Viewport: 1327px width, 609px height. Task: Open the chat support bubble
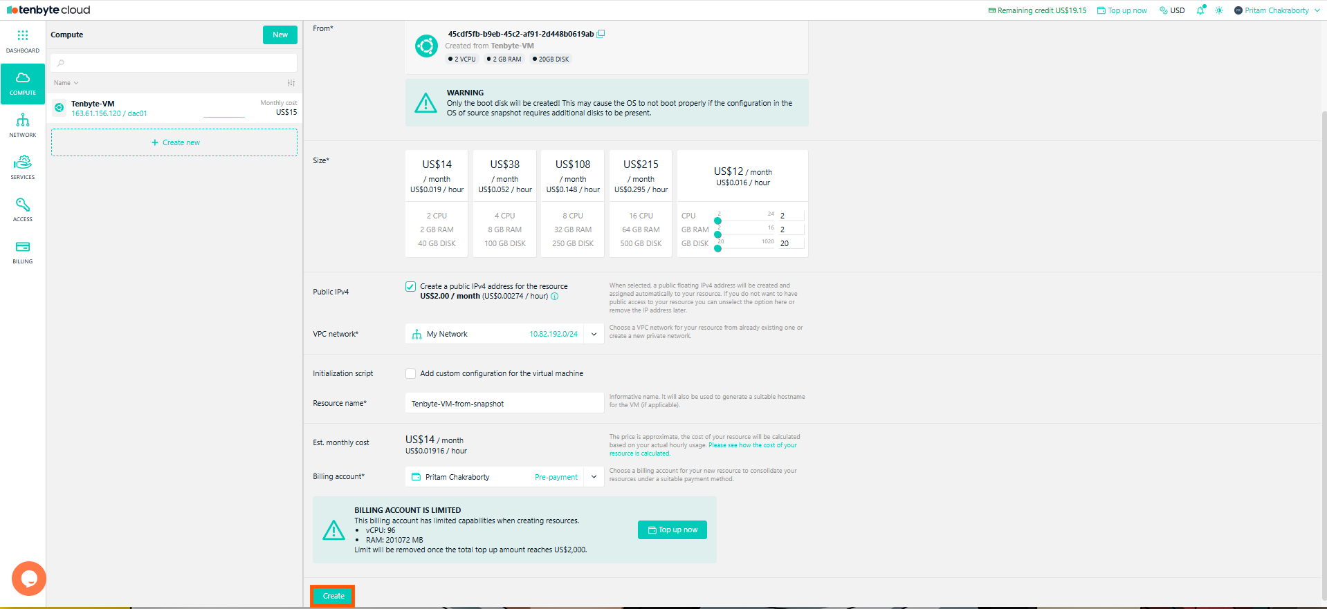click(x=29, y=579)
